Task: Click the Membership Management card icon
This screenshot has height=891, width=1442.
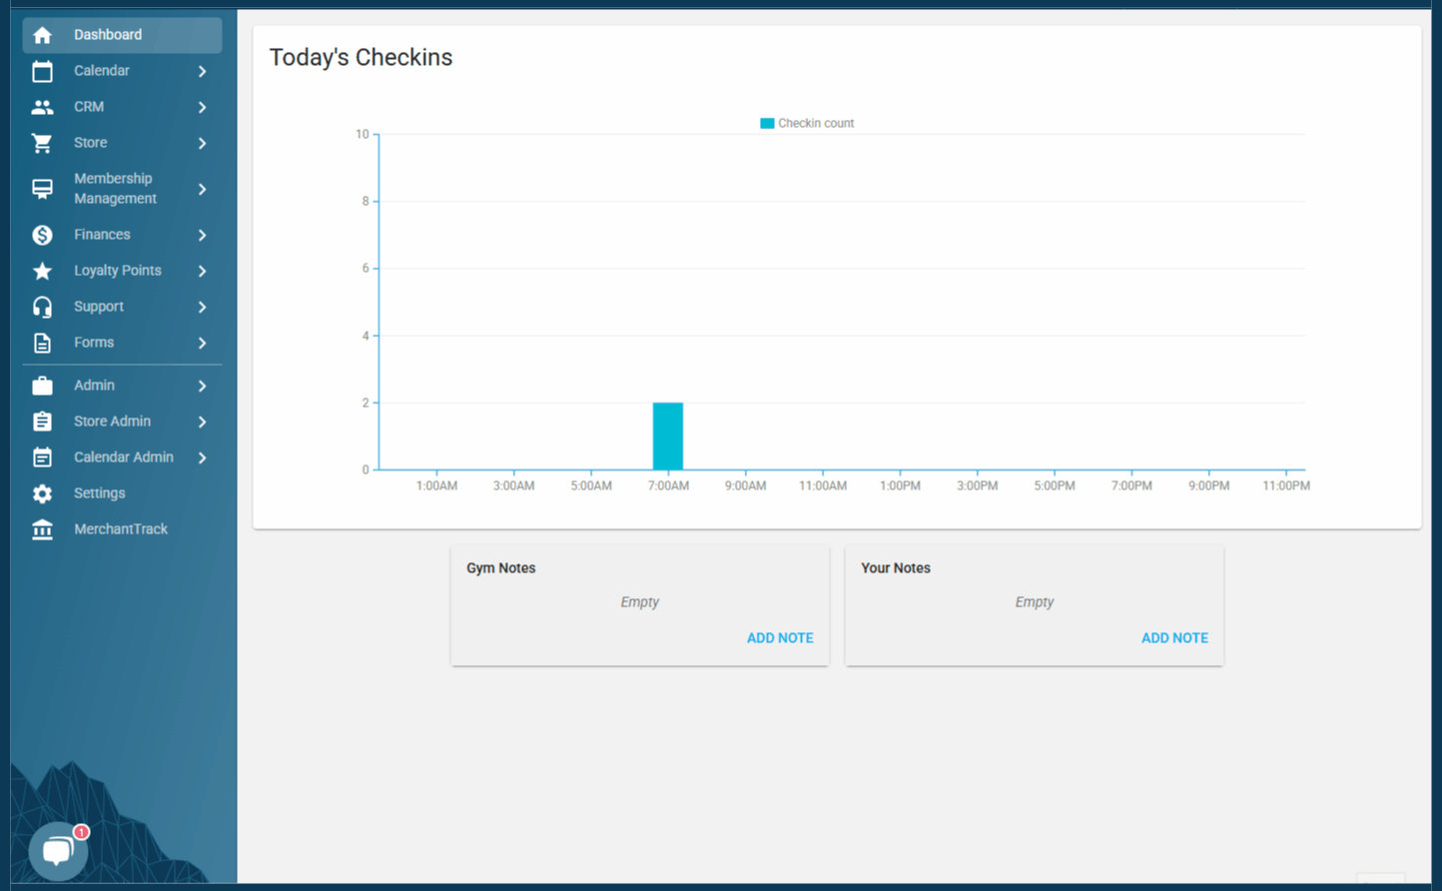Action: point(42,189)
